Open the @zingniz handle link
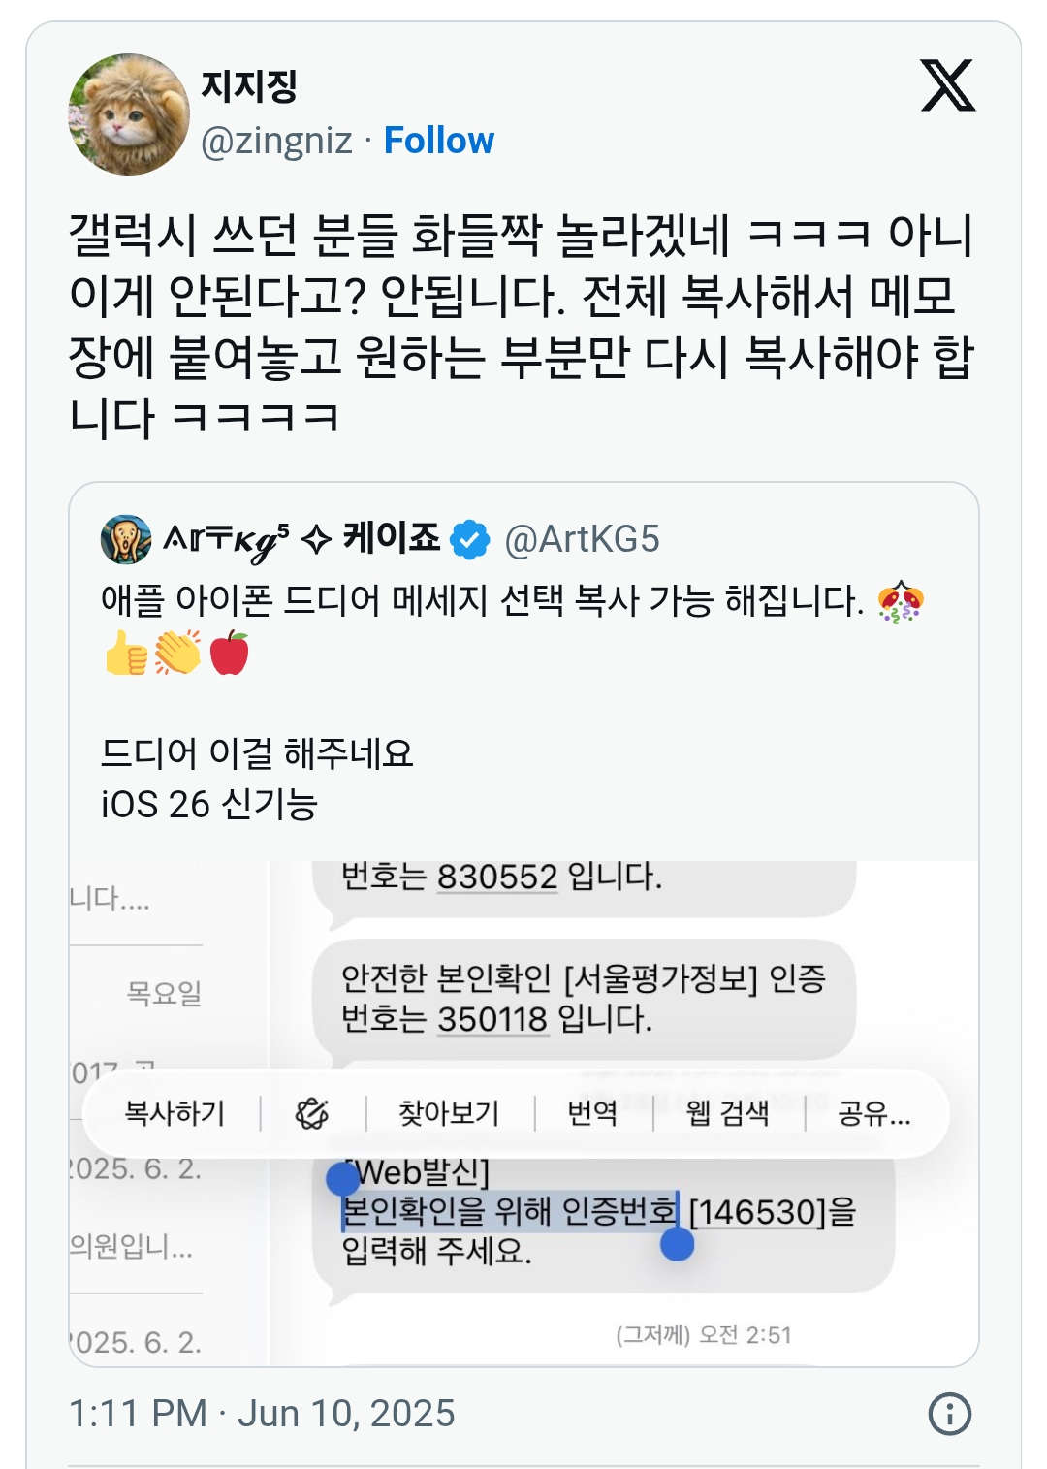This screenshot has height=1469, width=1047. click(276, 141)
